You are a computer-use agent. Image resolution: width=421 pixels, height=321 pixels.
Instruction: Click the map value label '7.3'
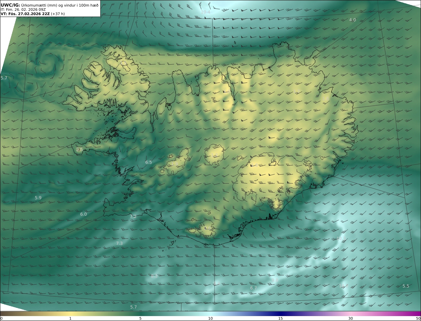(119, 243)
